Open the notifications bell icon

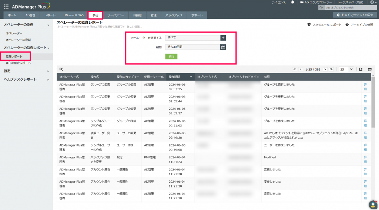point(292,3)
